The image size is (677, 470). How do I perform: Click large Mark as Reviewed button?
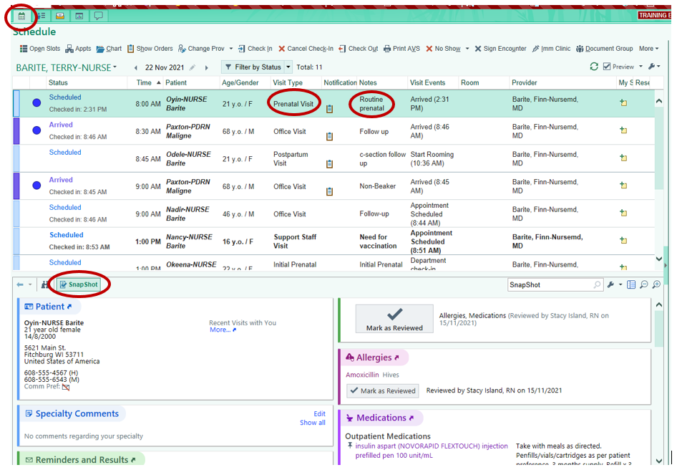coord(394,319)
